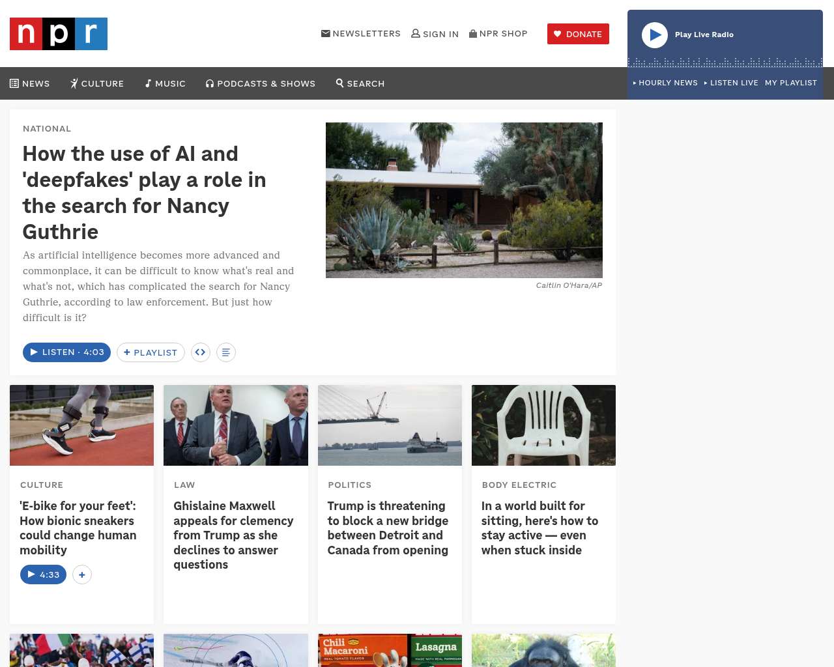Screen dimensions: 834x667
Task: Add lead story to Playlist
Action: pos(151,352)
